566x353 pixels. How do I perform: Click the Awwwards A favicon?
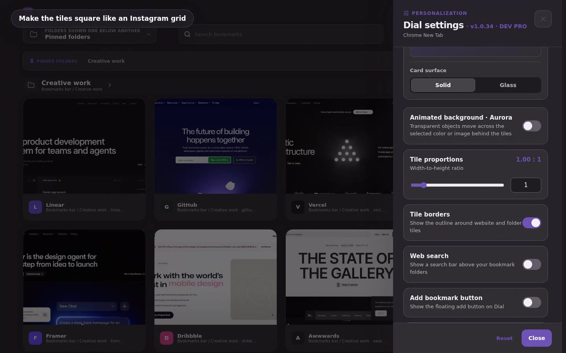[298, 338]
